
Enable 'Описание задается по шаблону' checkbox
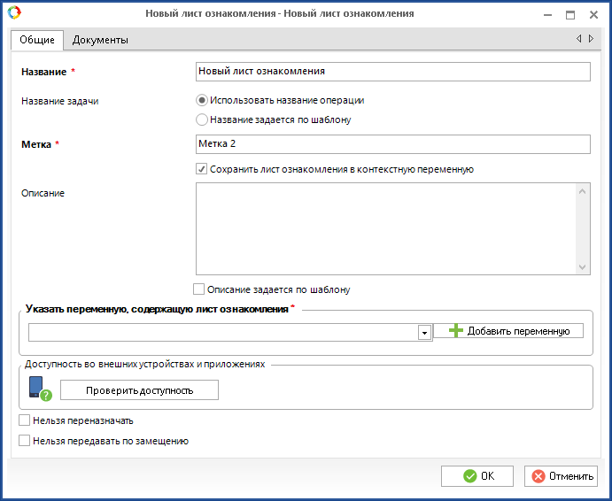tap(199, 289)
